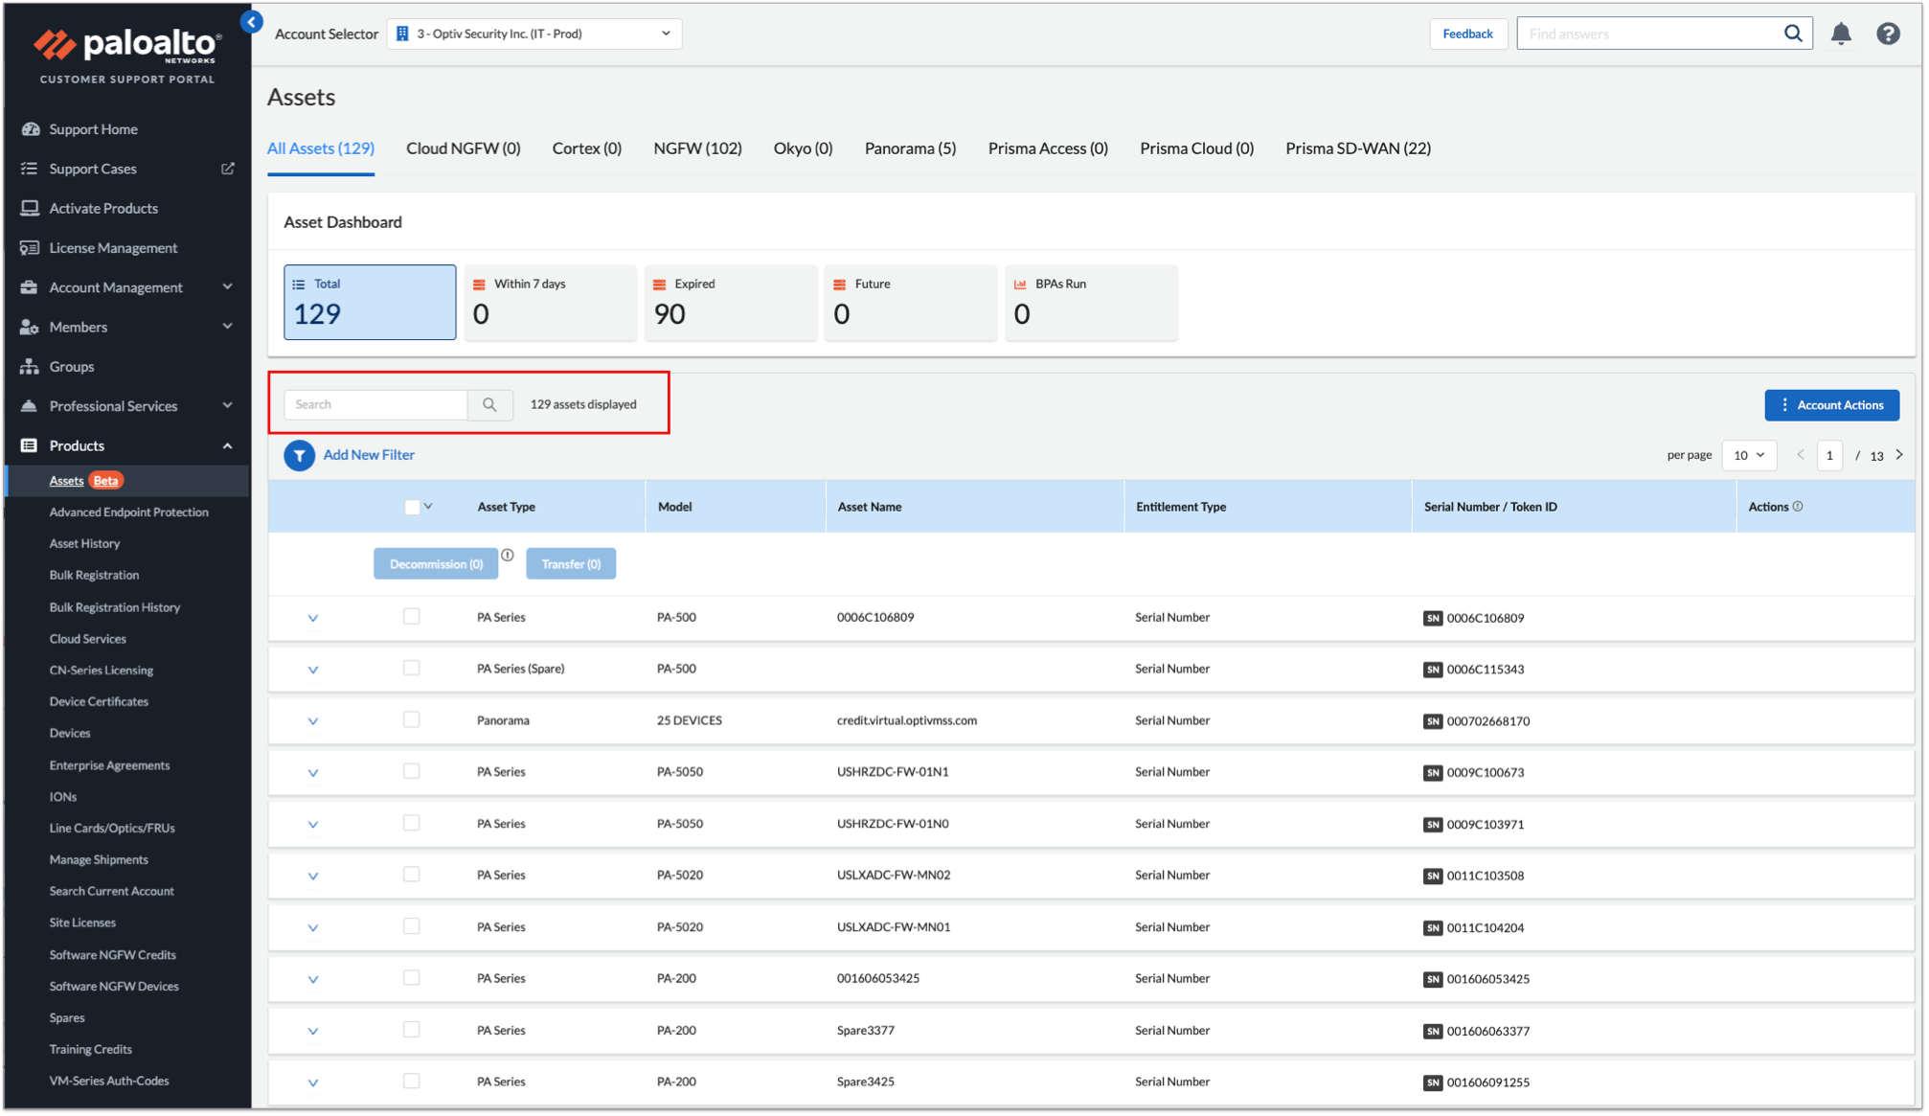Expand the PA-5050 USHRZDC-FW-01N1 row

pos(313,772)
